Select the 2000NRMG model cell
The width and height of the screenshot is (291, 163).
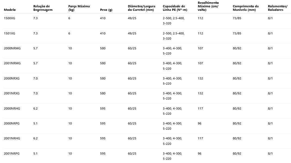click(x=12, y=48)
